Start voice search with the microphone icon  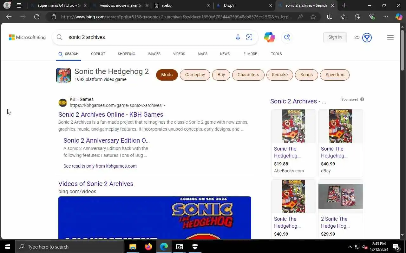pos(238,37)
